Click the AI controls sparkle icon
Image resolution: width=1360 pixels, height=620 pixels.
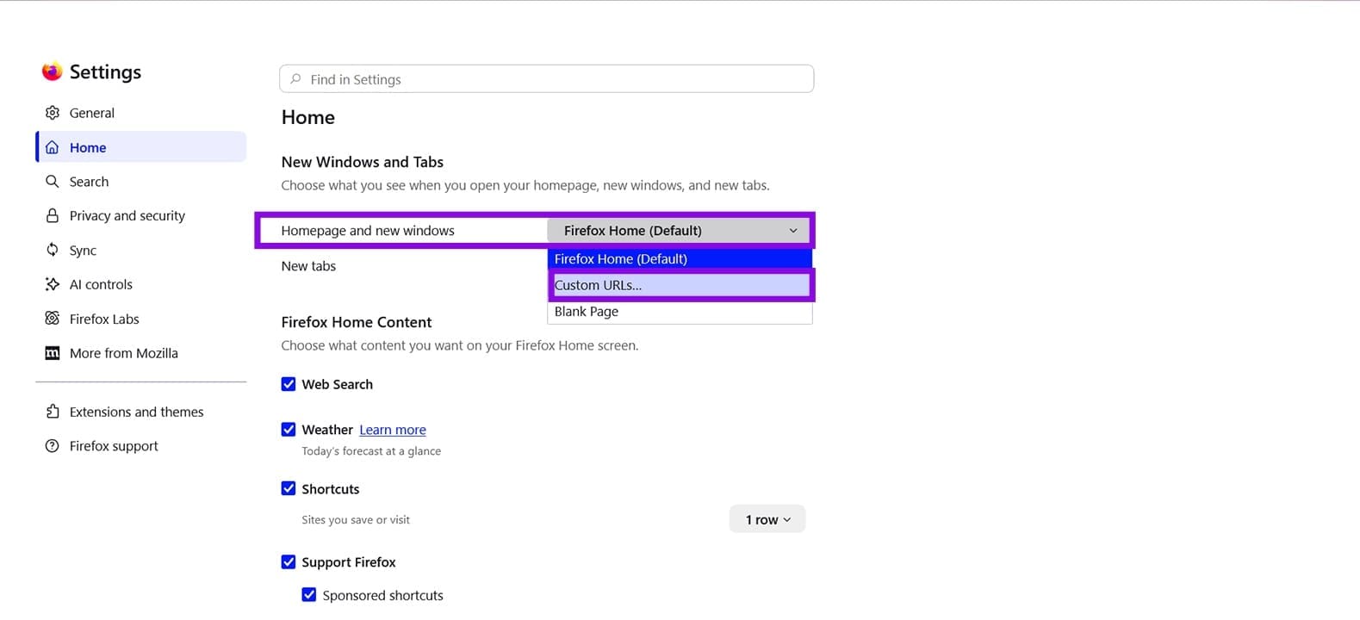point(53,284)
